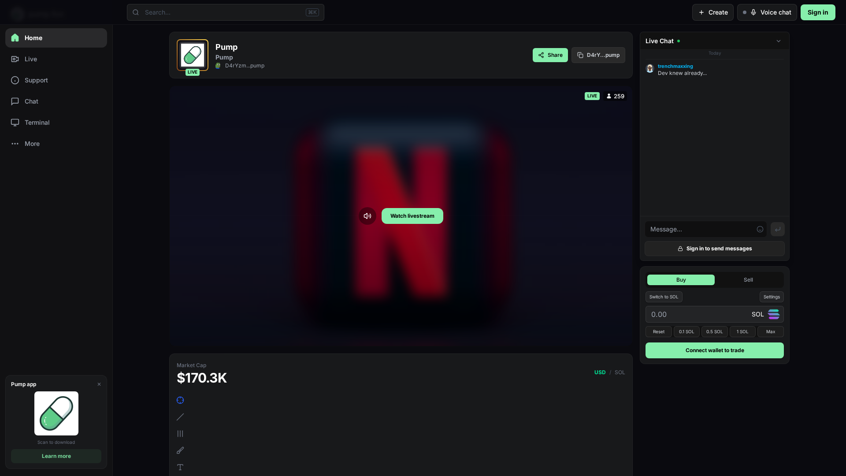Open trenchmaxxing user profile
The image size is (846, 476).
tap(675, 66)
